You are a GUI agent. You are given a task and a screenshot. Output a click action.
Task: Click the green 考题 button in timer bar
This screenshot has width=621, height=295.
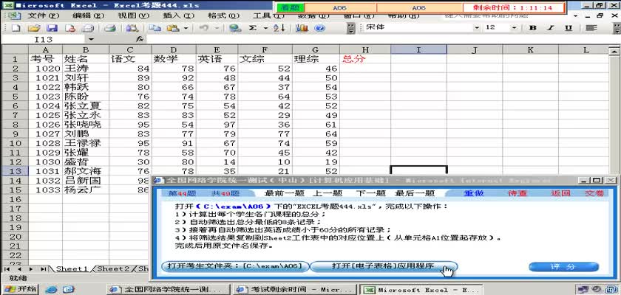point(291,7)
